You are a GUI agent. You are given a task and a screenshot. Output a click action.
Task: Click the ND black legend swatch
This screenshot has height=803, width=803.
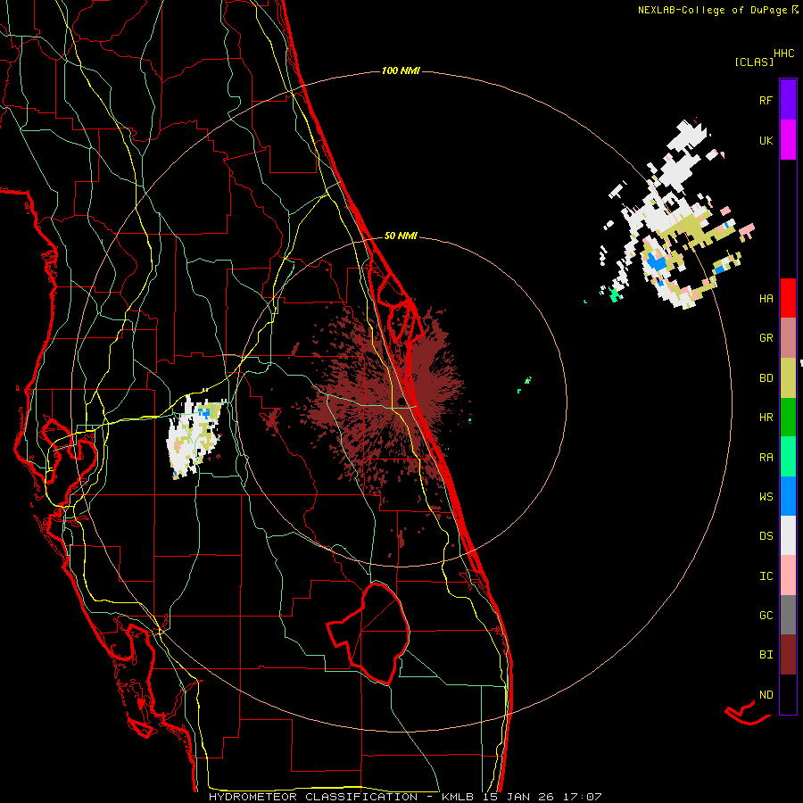[788, 694]
